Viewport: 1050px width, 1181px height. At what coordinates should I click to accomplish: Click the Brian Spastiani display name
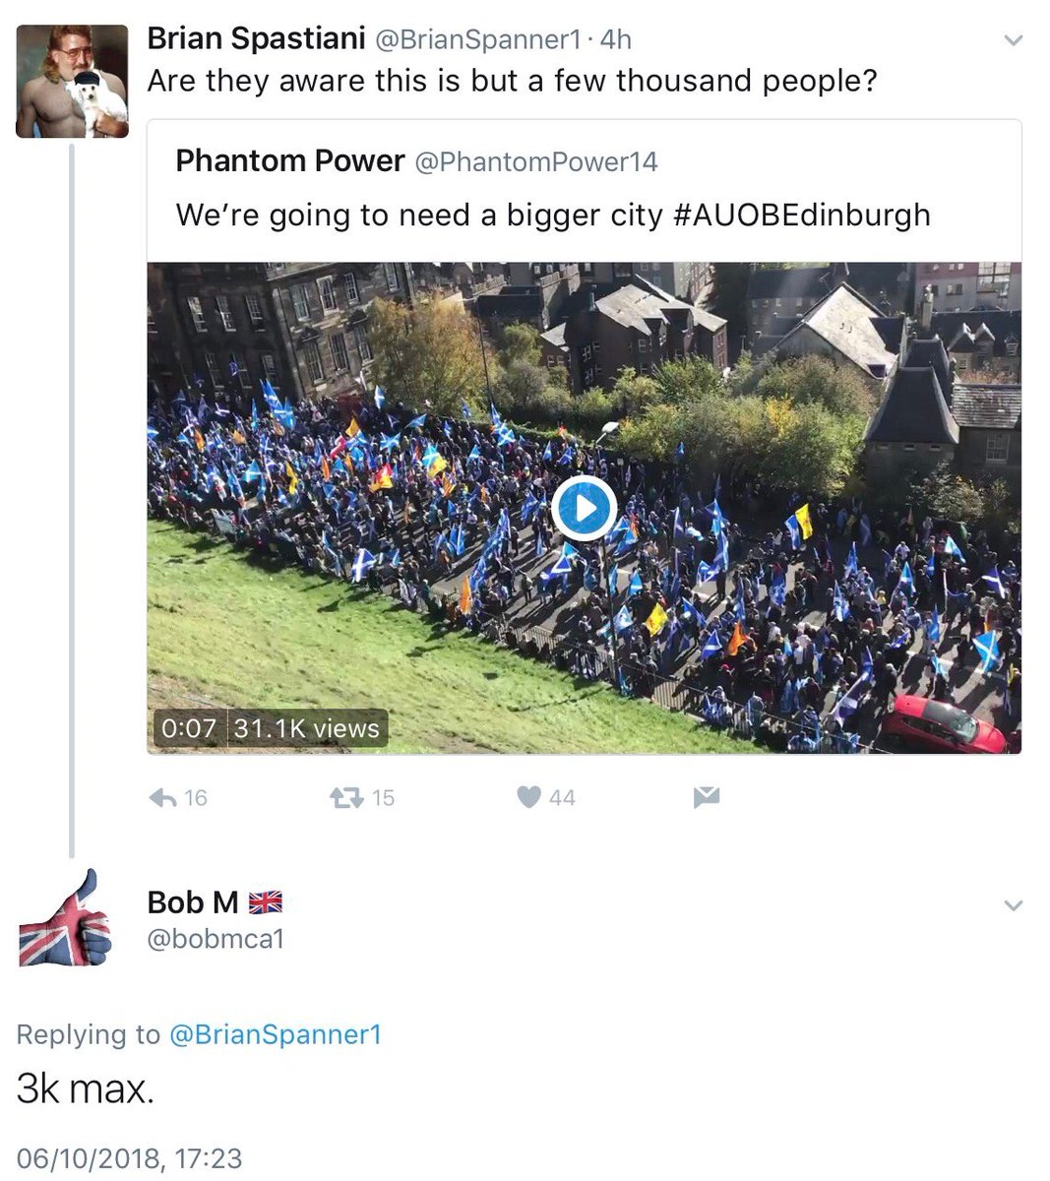(x=253, y=38)
